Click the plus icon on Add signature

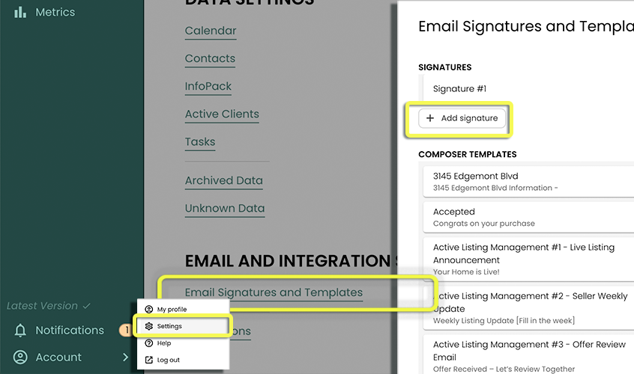[x=430, y=118]
